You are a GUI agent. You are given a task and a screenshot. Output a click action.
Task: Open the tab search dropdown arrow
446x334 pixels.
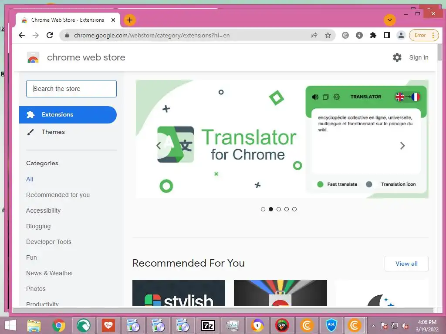[390, 20]
